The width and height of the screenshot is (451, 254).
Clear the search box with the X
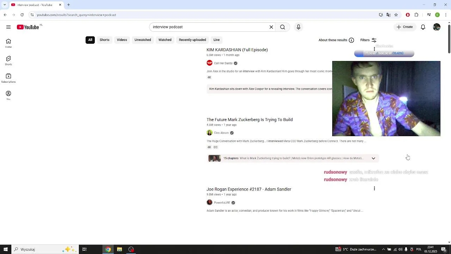pos(271,27)
